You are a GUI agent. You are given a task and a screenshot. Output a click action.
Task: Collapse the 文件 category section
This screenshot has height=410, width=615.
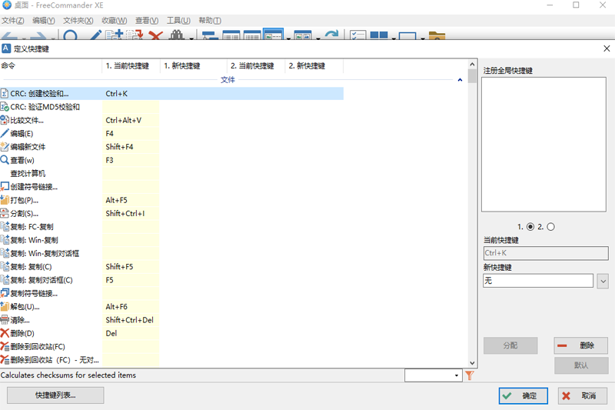click(x=460, y=79)
